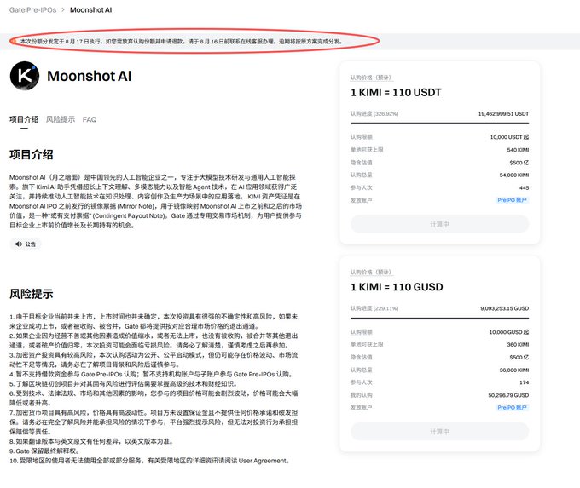Image resolution: width=580 pixels, height=488 pixels.
Task: Click the USDT subscription progress bar
Action: click(x=440, y=123)
